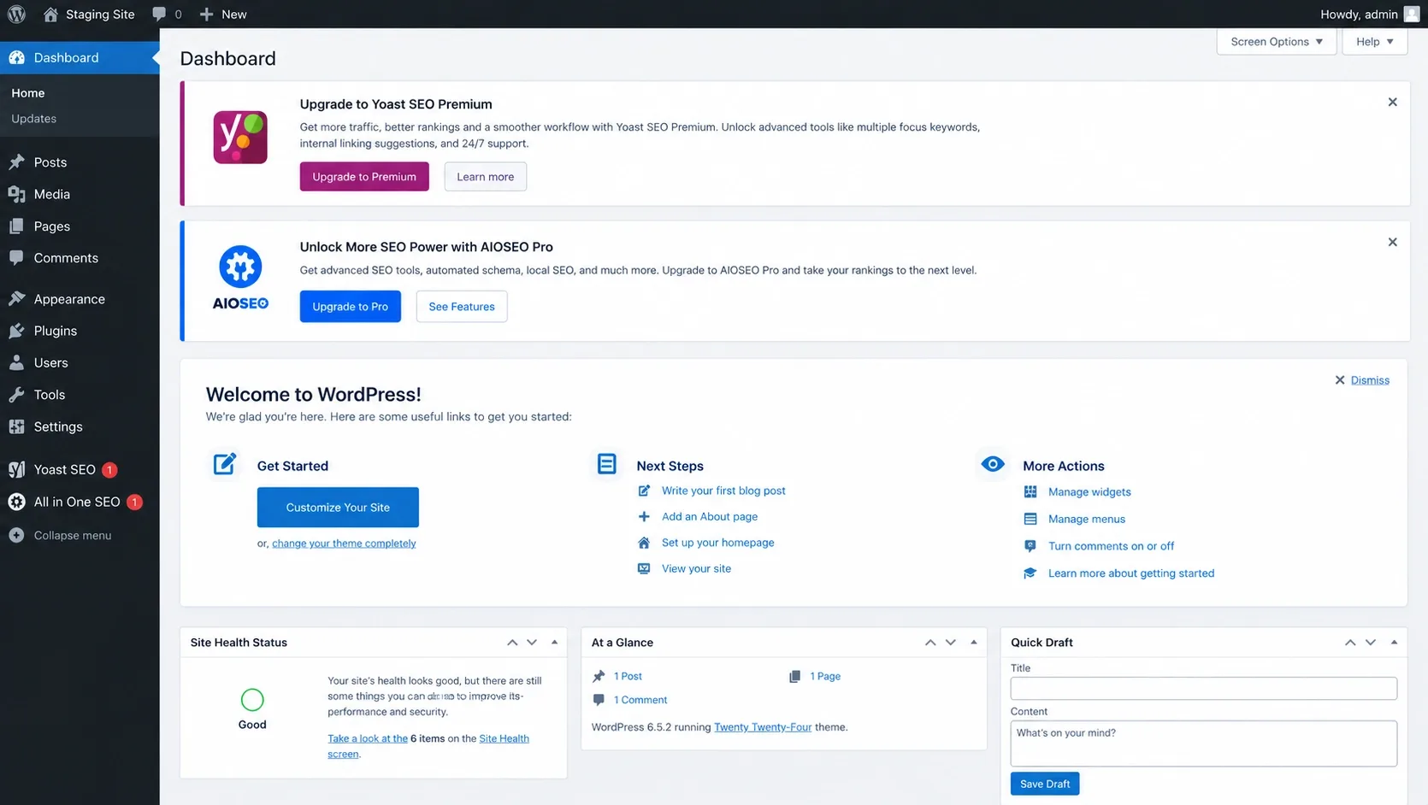Screen dimensions: 1428x805
Task: Click the WordPress logo in admin bar
Action: tap(16, 14)
